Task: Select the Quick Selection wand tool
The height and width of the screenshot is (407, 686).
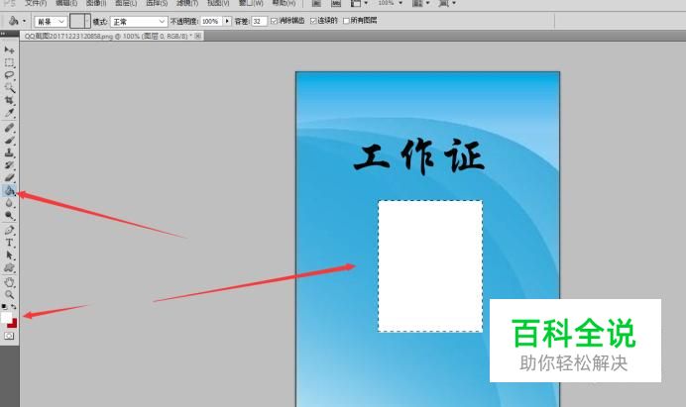Action: point(9,87)
